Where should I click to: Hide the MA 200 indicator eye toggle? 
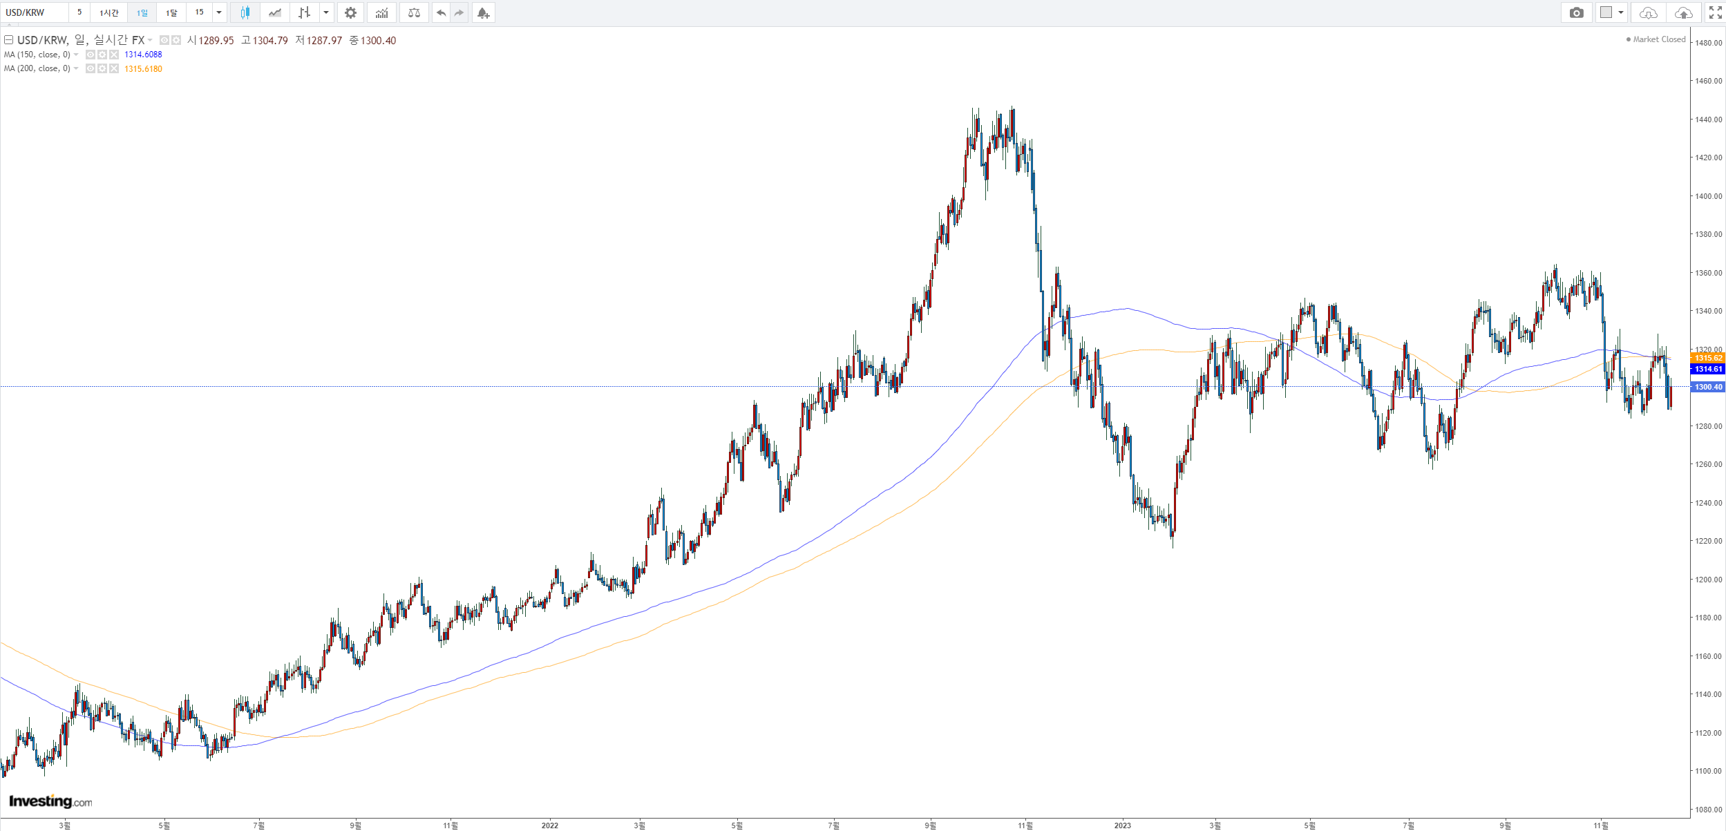tap(91, 68)
